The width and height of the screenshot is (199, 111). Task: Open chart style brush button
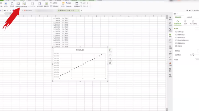coord(110,54)
